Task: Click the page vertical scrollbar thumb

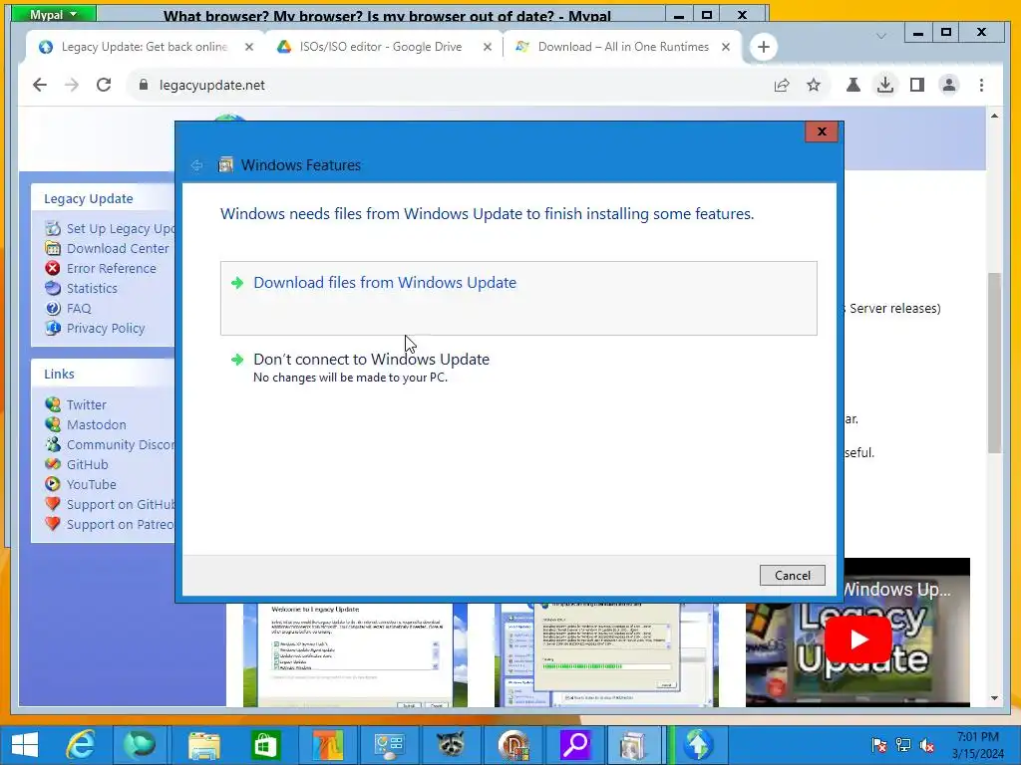Action: 994,362
